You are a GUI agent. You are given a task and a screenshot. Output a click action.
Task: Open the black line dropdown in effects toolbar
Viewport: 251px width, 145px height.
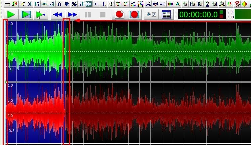[x=7, y=4]
